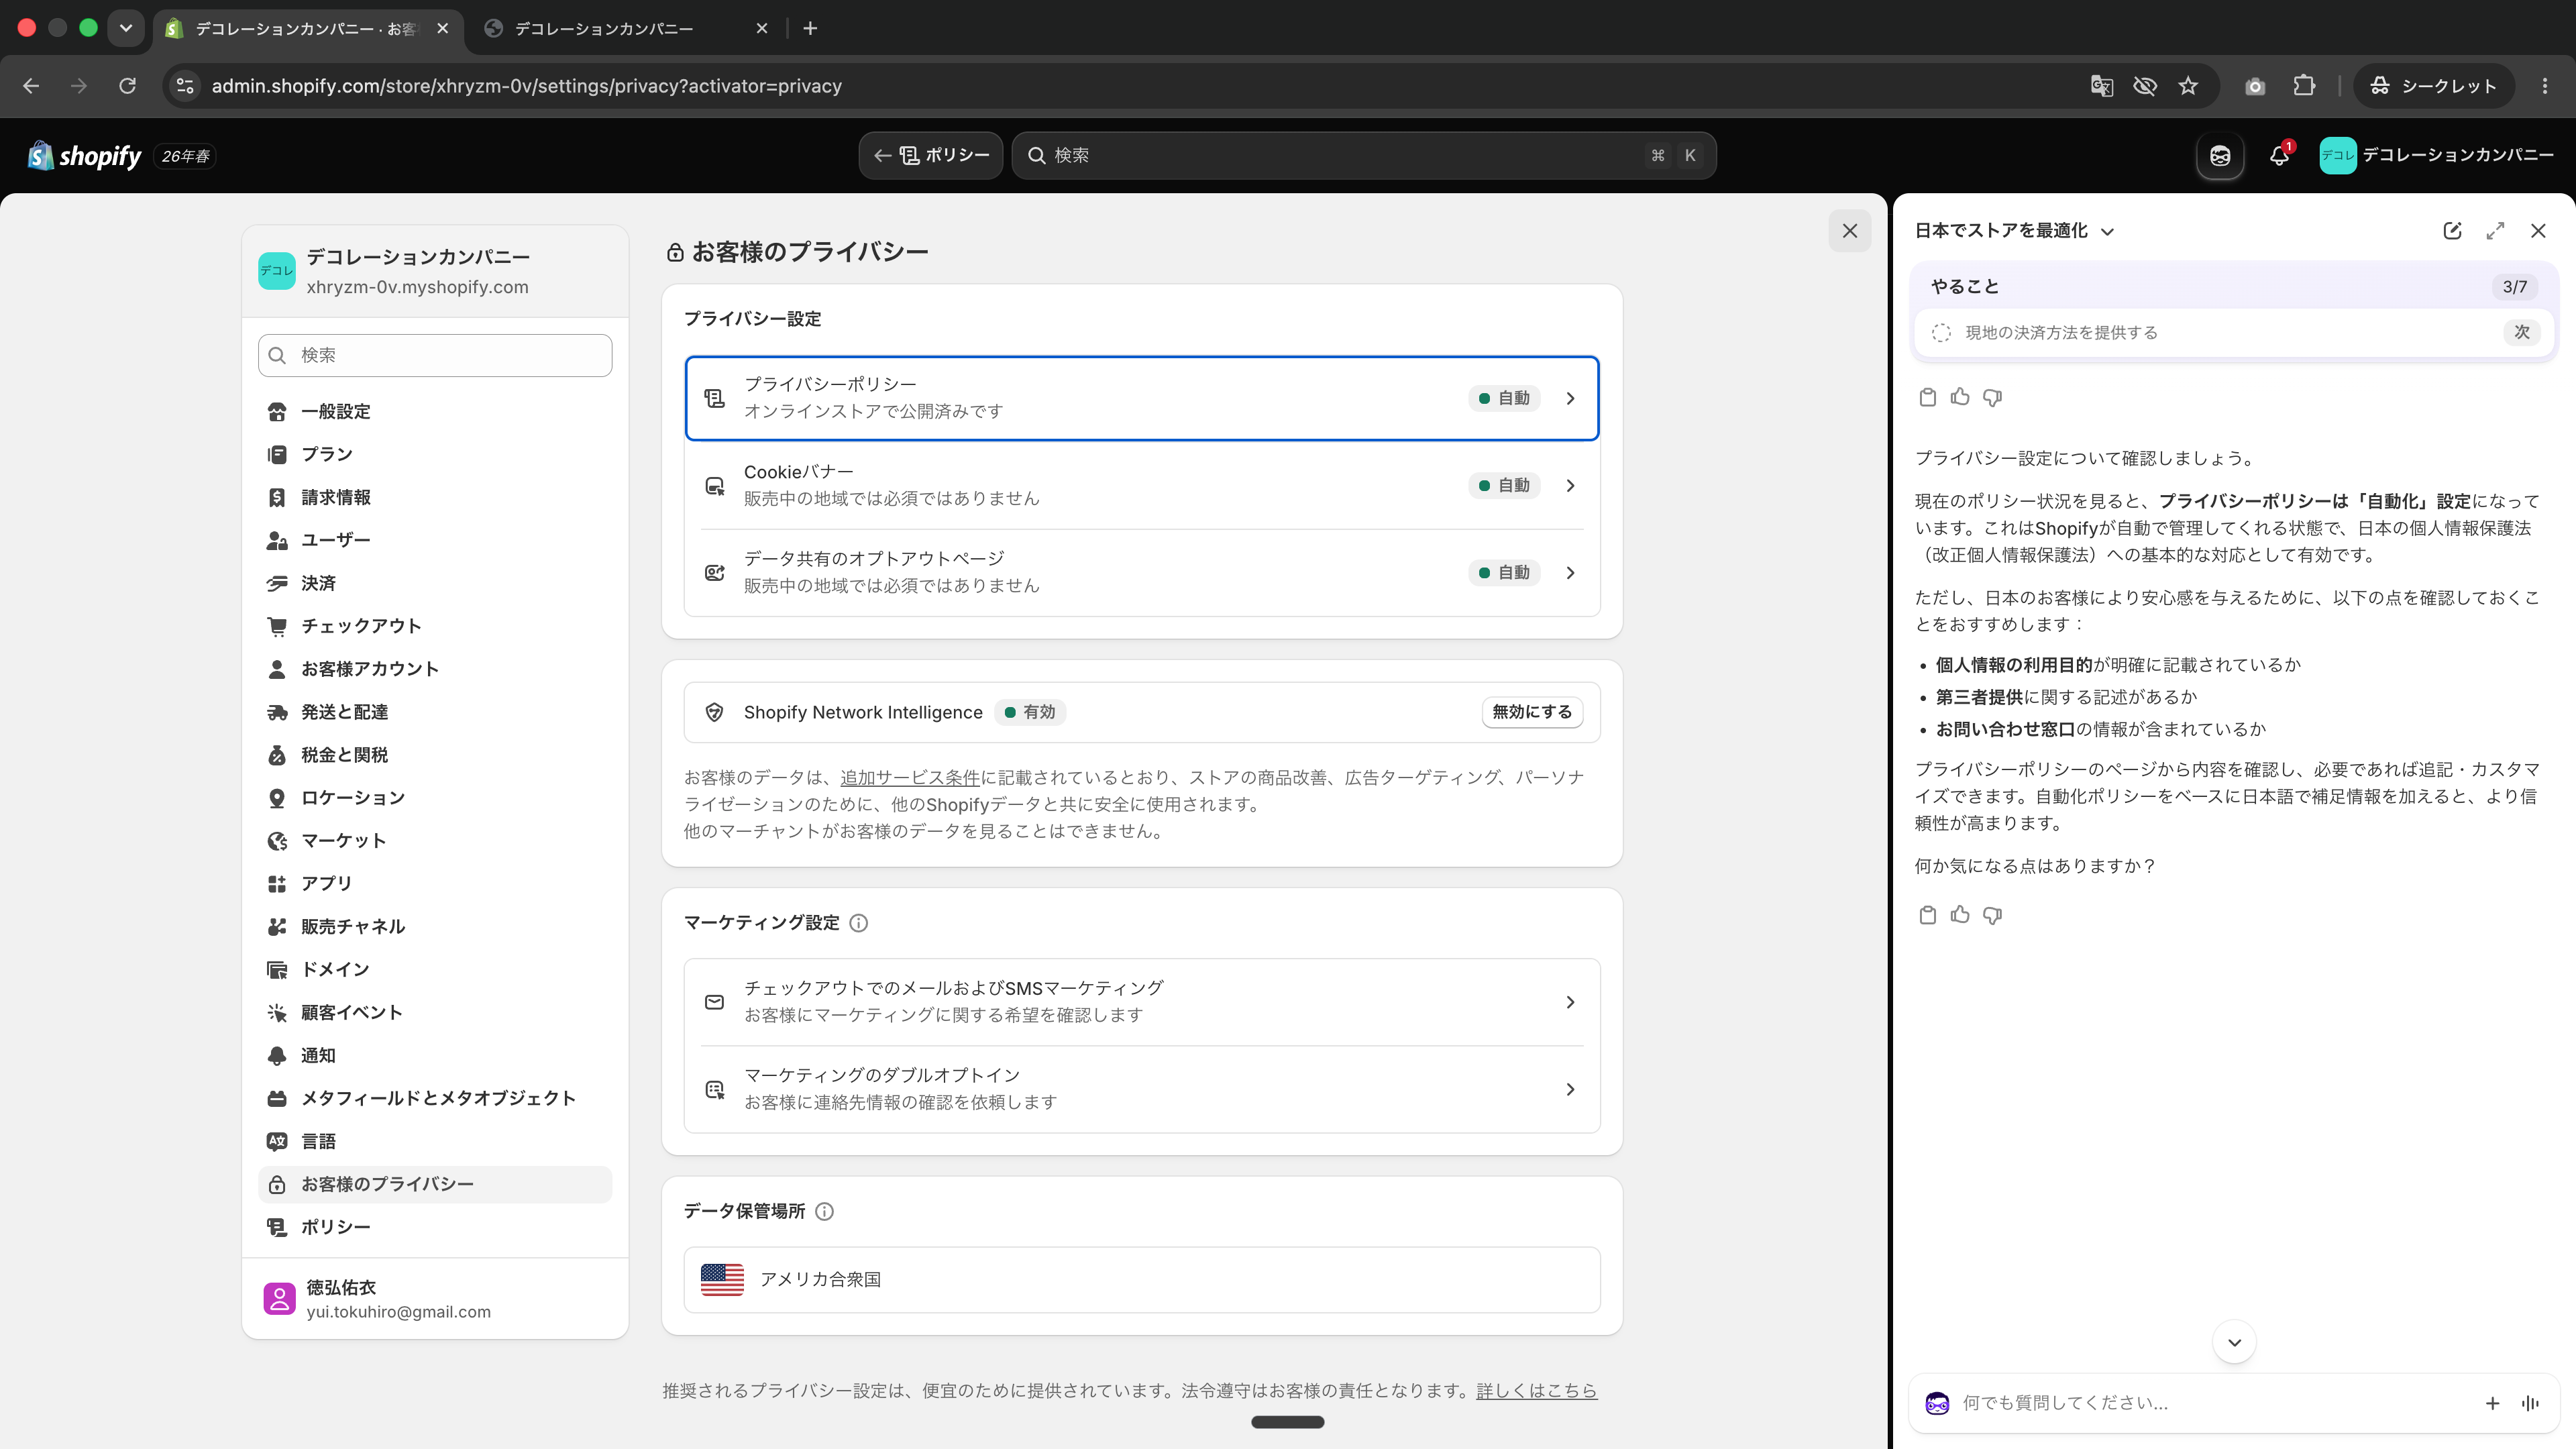
Task: Click the Google Translate icon in address bar
Action: (2101, 86)
